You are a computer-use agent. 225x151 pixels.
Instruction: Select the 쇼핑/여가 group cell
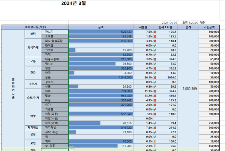[x=33, y=98]
